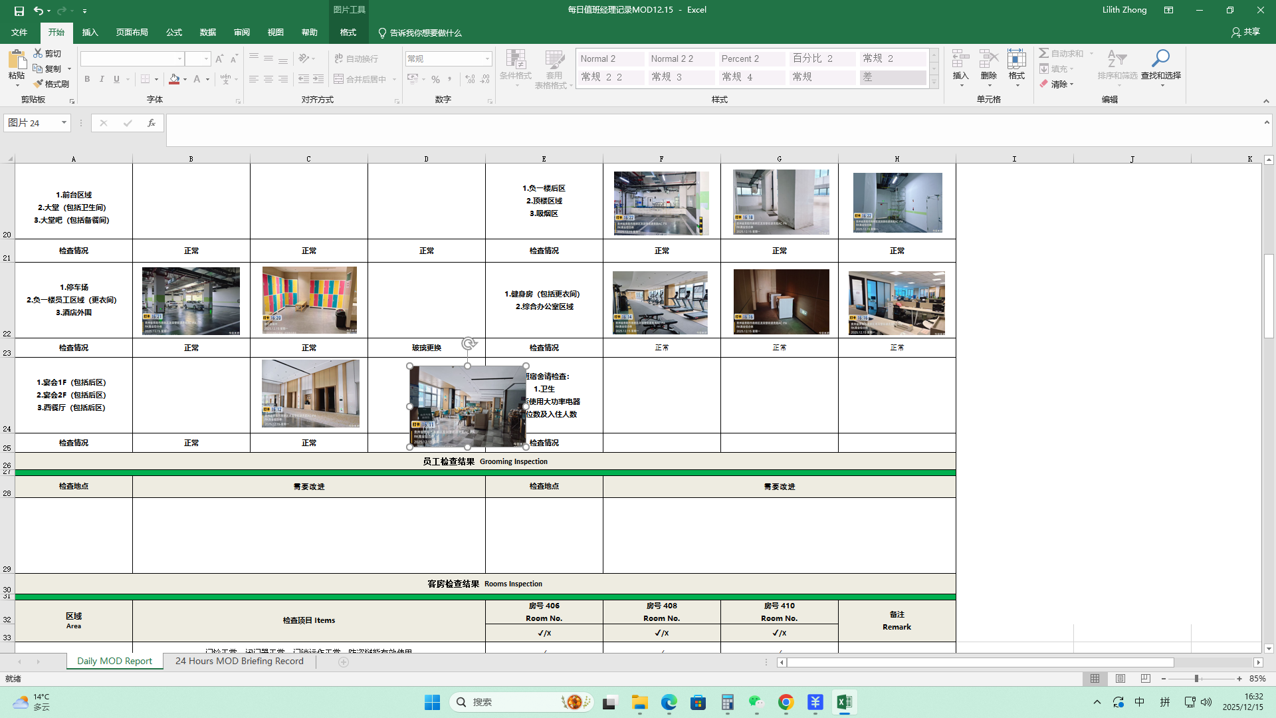Switch to Page Layout view in status bar
Image resolution: width=1276 pixels, height=718 pixels.
pos(1120,679)
